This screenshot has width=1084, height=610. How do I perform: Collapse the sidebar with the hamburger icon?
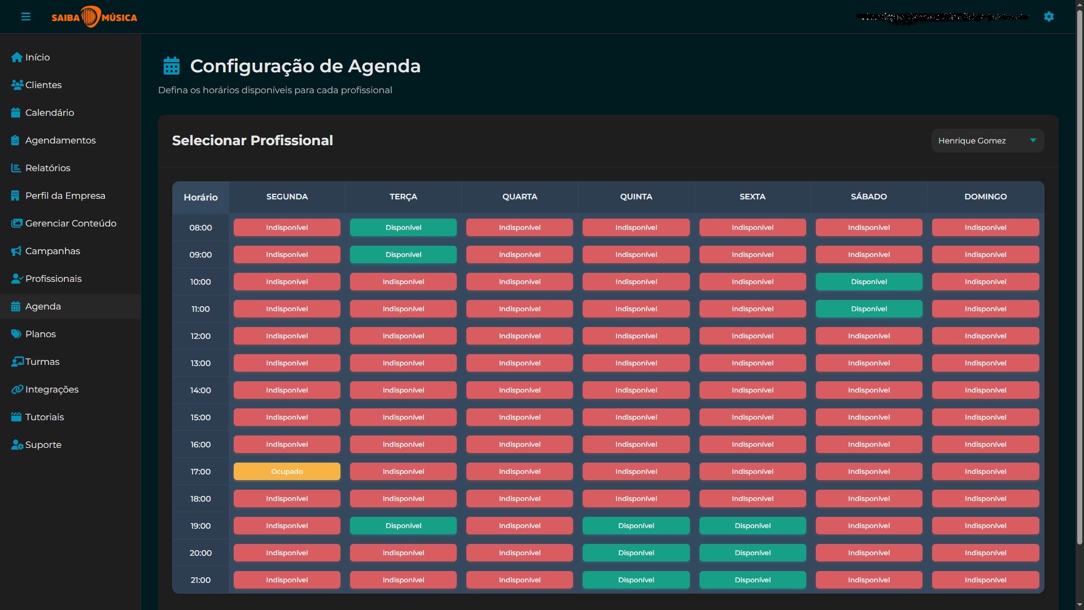click(x=26, y=16)
